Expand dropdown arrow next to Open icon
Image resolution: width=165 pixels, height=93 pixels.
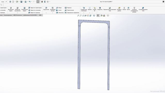point(19,2)
